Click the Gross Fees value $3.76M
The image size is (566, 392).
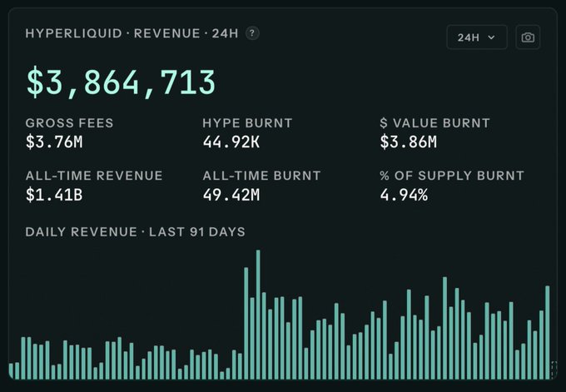(x=54, y=141)
